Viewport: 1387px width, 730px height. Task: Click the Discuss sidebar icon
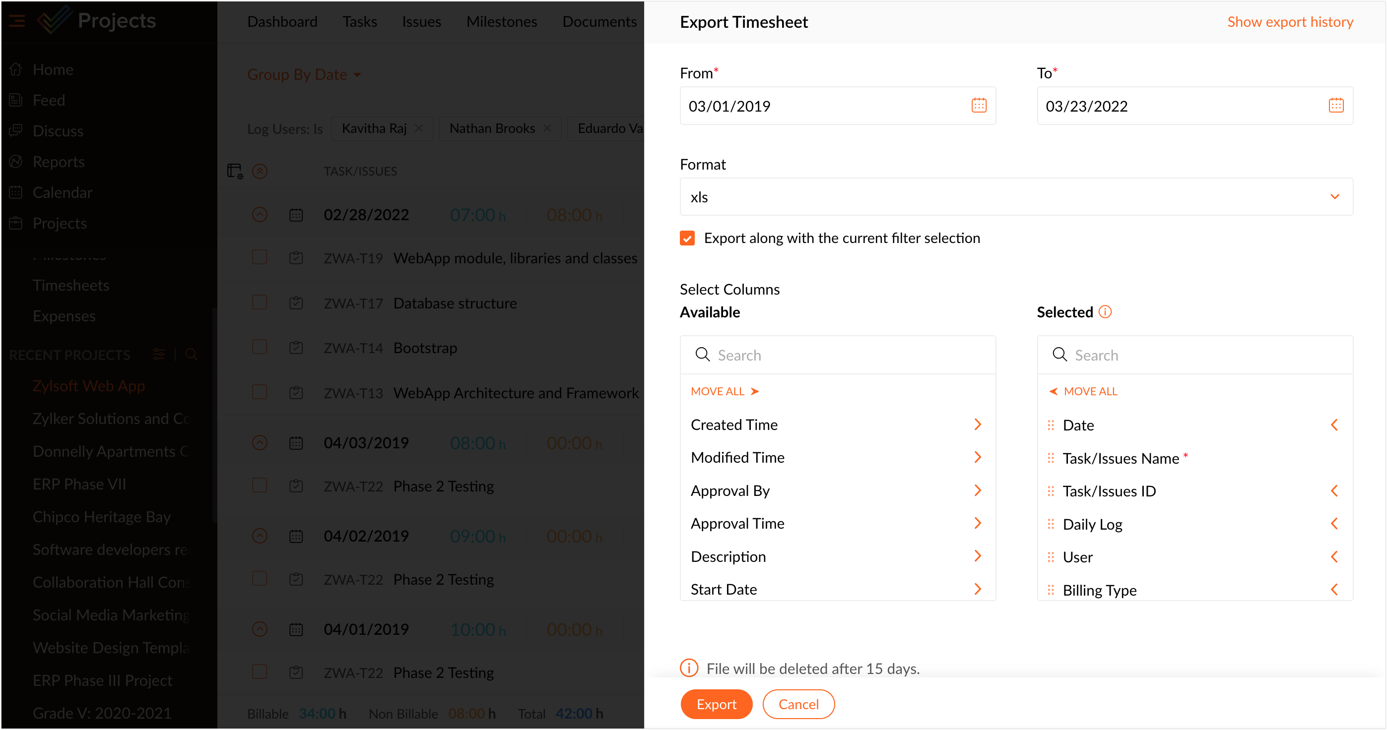(x=15, y=131)
